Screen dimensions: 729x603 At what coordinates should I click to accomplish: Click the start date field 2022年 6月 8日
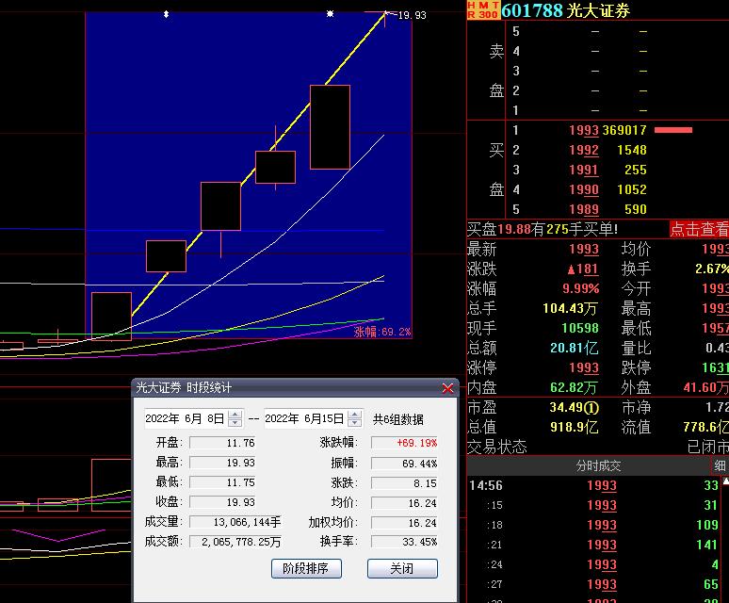[x=185, y=419]
